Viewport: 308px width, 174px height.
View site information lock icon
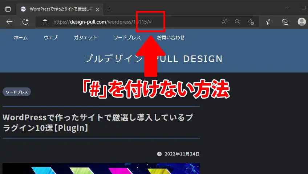point(45,21)
